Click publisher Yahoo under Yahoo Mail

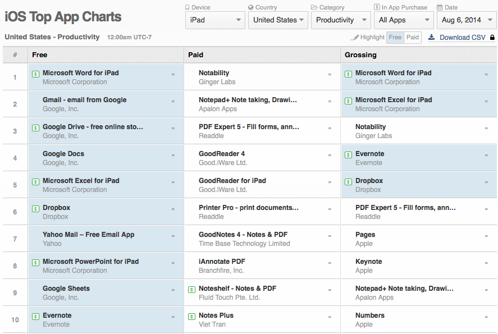point(52,244)
